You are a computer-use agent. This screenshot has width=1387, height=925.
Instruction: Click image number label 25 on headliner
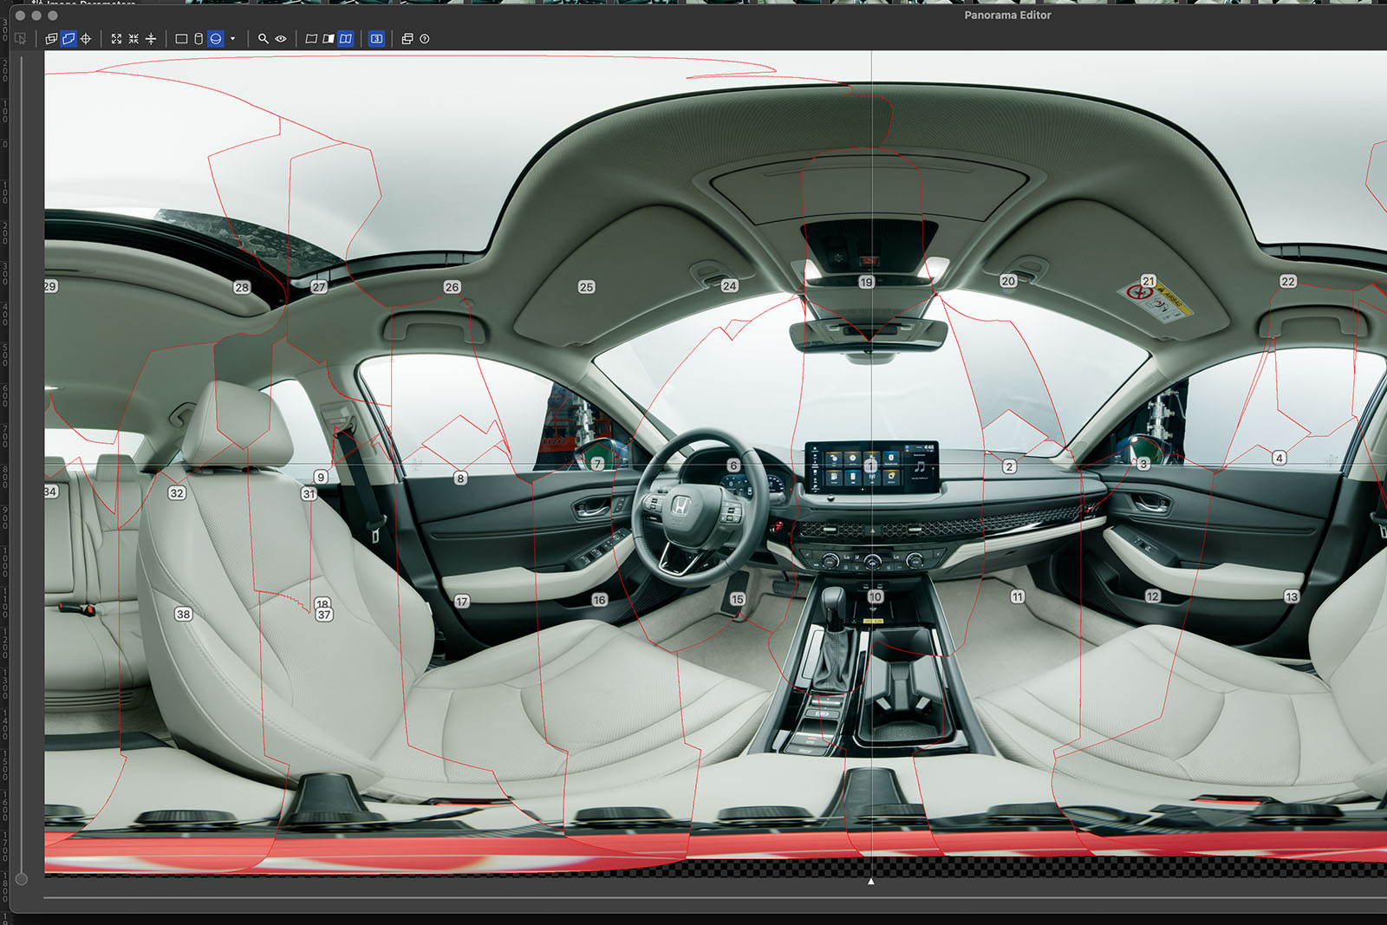pos(586,287)
